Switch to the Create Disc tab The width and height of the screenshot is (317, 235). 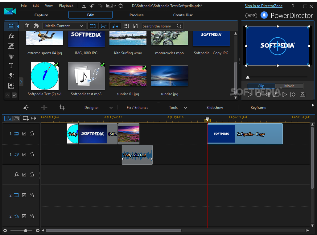click(x=183, y=15)
